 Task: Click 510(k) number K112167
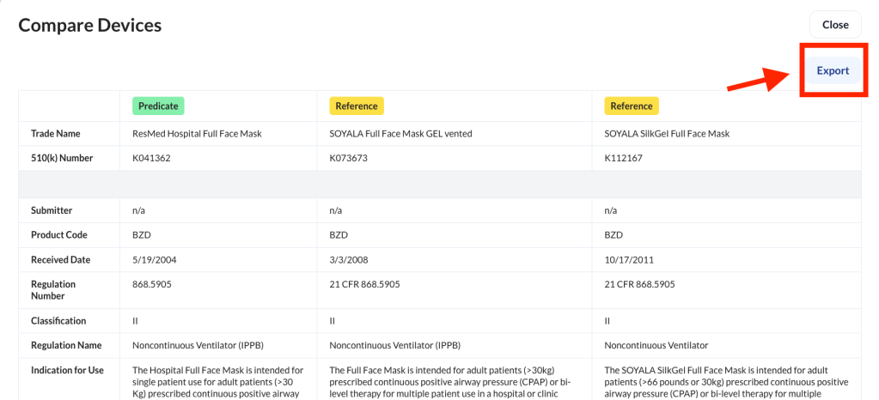tap(623, 158)
